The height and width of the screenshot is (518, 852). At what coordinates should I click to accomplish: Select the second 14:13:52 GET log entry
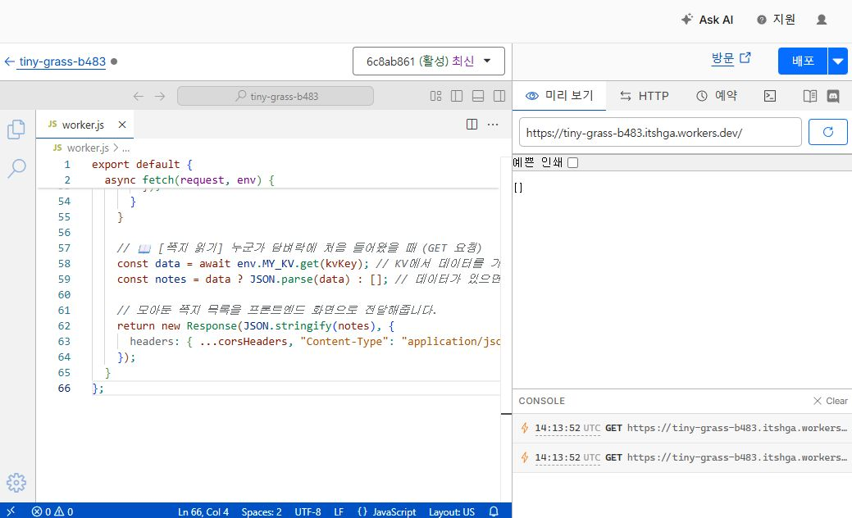tap(682, 457)
